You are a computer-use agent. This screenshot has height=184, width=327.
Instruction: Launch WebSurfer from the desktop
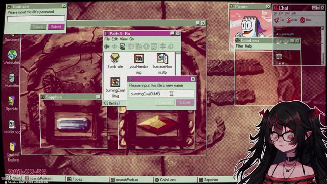[12, 57]
